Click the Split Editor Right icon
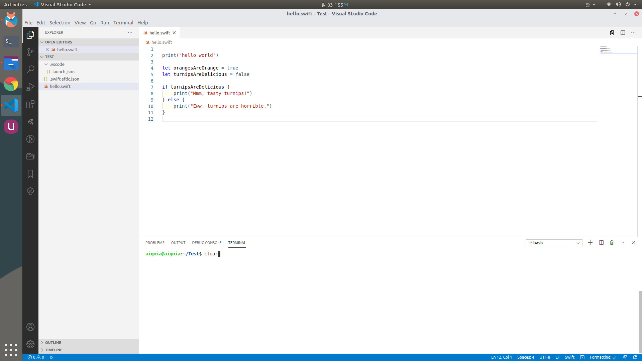The height and width of the screenshot is (361, 642). 623,33
